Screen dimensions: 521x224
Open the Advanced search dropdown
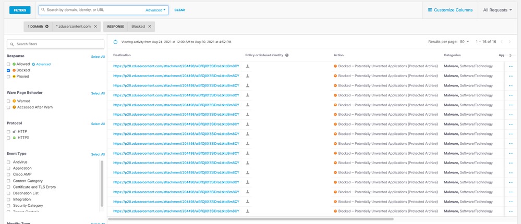click(x=156, y=10)
